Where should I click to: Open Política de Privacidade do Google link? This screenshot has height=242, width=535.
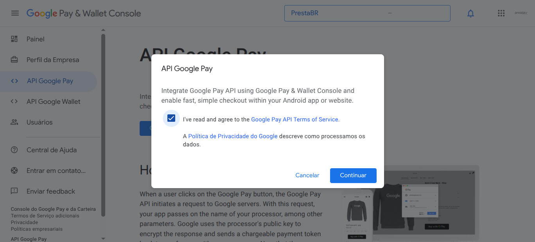(x=233, y=136)
